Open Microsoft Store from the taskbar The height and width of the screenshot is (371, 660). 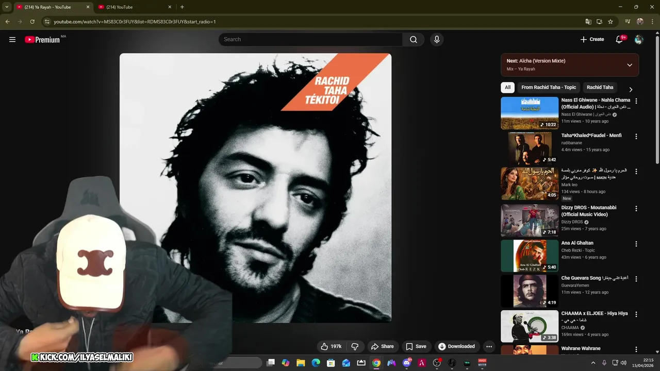(331, 363)
